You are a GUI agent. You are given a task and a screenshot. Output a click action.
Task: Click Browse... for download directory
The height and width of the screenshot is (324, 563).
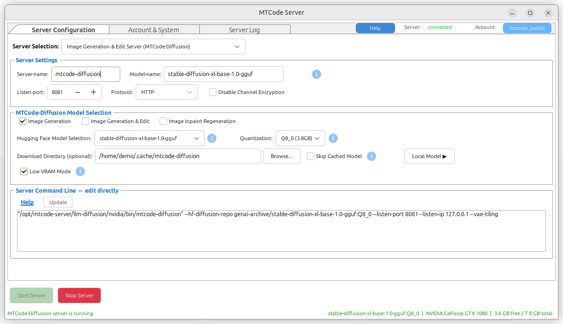click(281, 156)
